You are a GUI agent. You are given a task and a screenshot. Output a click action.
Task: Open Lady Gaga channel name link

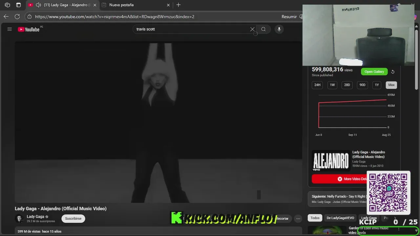pyautogui.click(x=35, y=217)
